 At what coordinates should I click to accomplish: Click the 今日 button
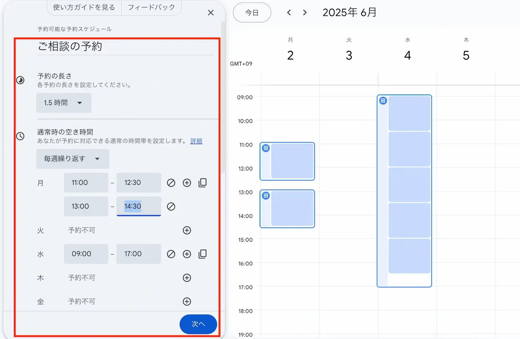252,13
